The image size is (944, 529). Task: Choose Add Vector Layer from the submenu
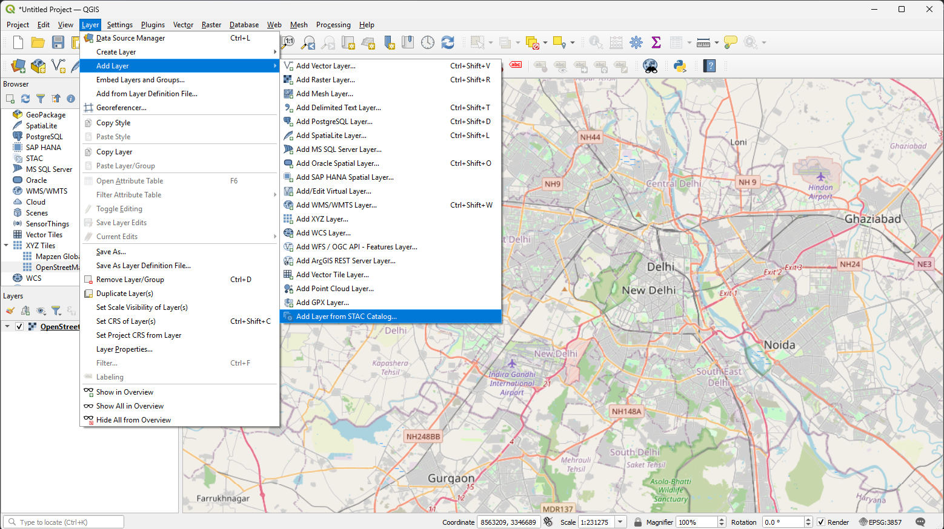[391, 66]
